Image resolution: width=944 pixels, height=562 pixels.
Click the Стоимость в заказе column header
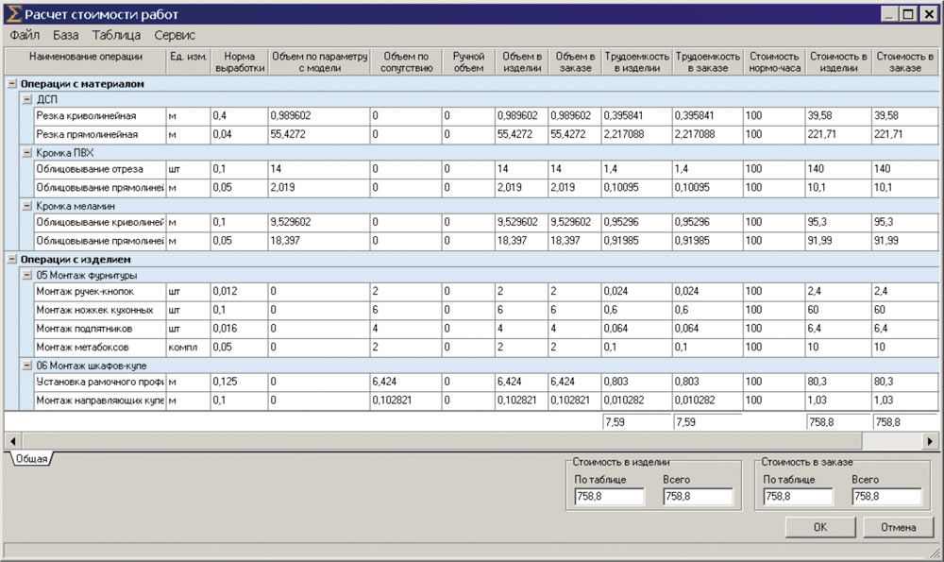[905, 61]
